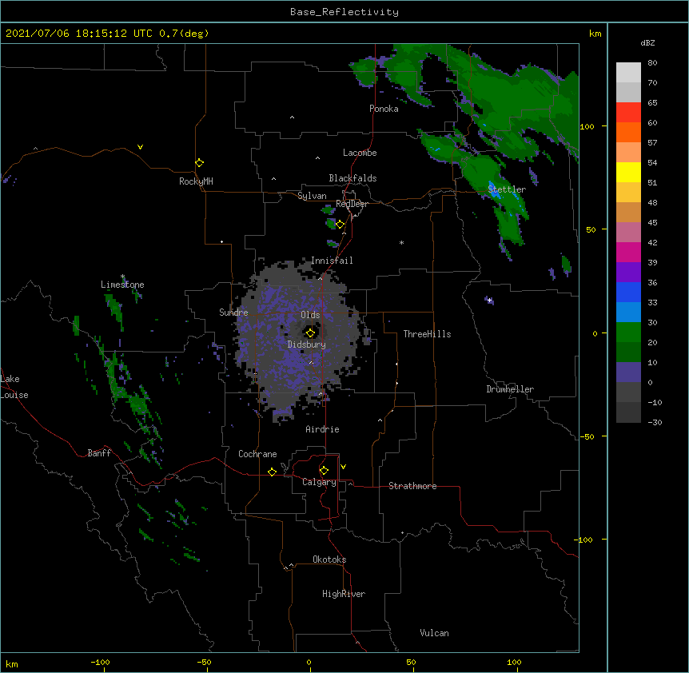Click the dBZ legend unit label
This screenshot has height=673, width=689.
pyautogui.click(x=647, y=42)
